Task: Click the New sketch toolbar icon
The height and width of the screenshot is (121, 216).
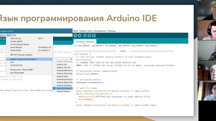Action: (x=85, y=36)
